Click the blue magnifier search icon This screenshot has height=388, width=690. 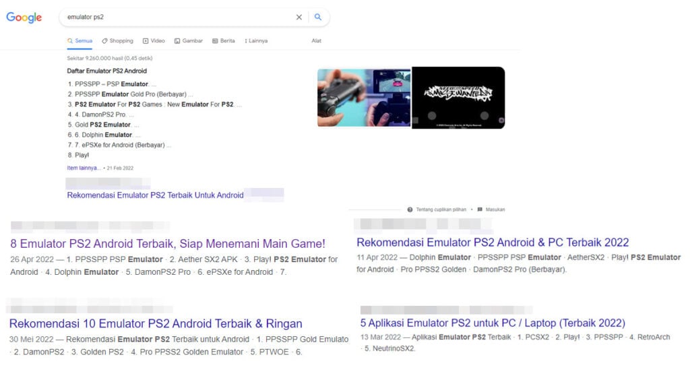point(318,17)
